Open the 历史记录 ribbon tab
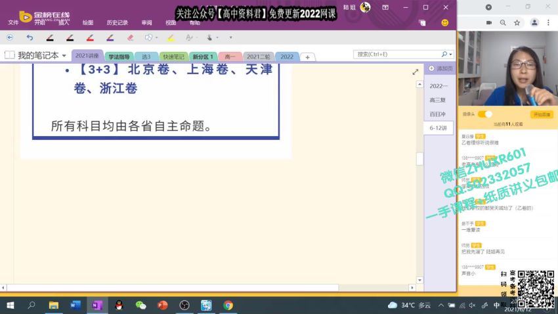The height and width of the screenshot is (314, 558). 117,22
